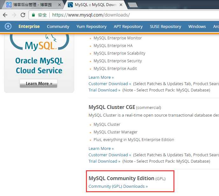Open the Community navigation item
Viewport: 219px width, 196px height.
(58, 26)
